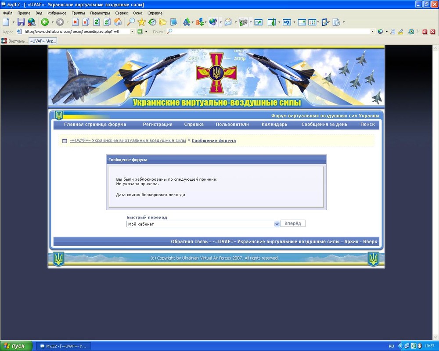
Task: Open the Print icon dropdown arrow
Action: coord(251,22)
